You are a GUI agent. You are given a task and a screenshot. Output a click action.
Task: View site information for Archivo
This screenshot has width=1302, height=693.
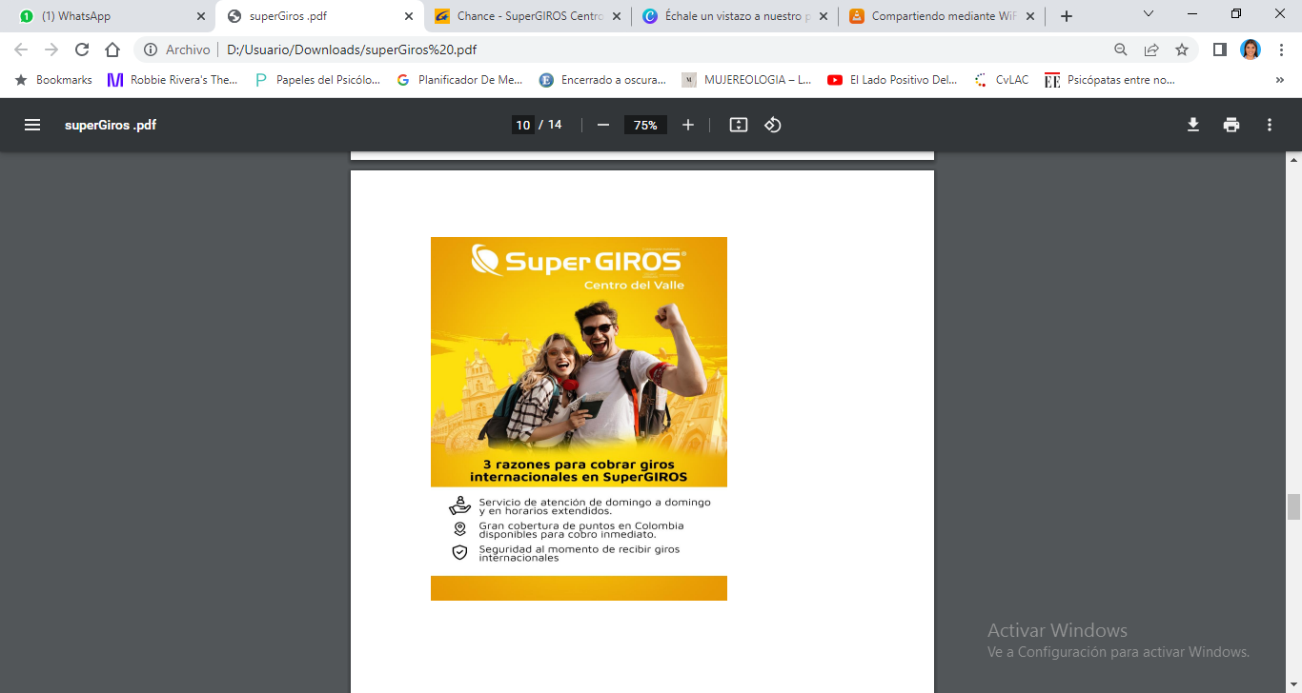coord(177,49)
